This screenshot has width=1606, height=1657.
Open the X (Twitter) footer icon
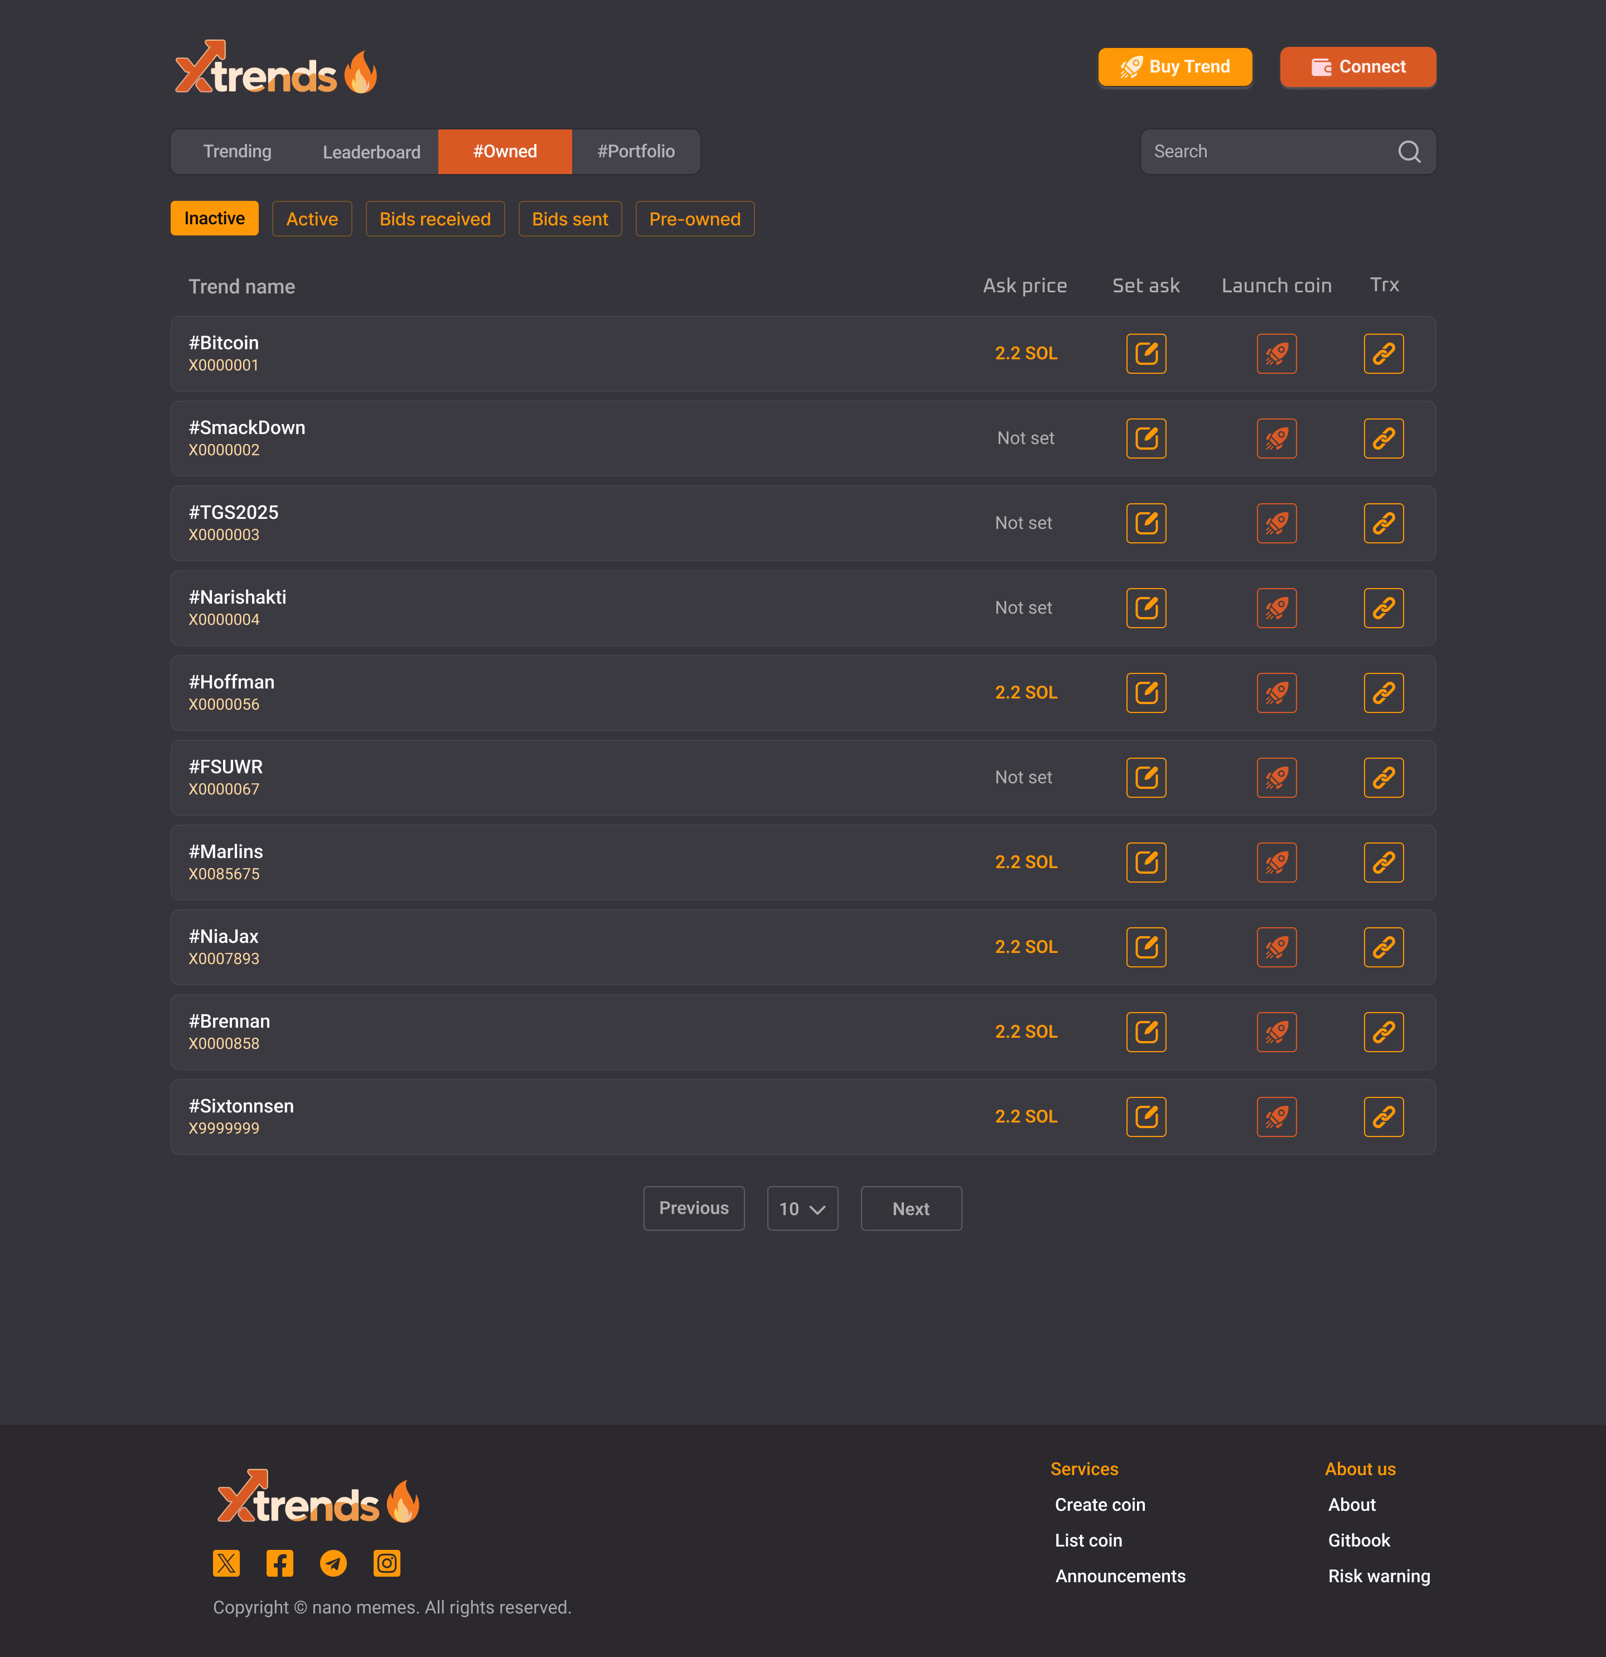[x=226, y=1563]
